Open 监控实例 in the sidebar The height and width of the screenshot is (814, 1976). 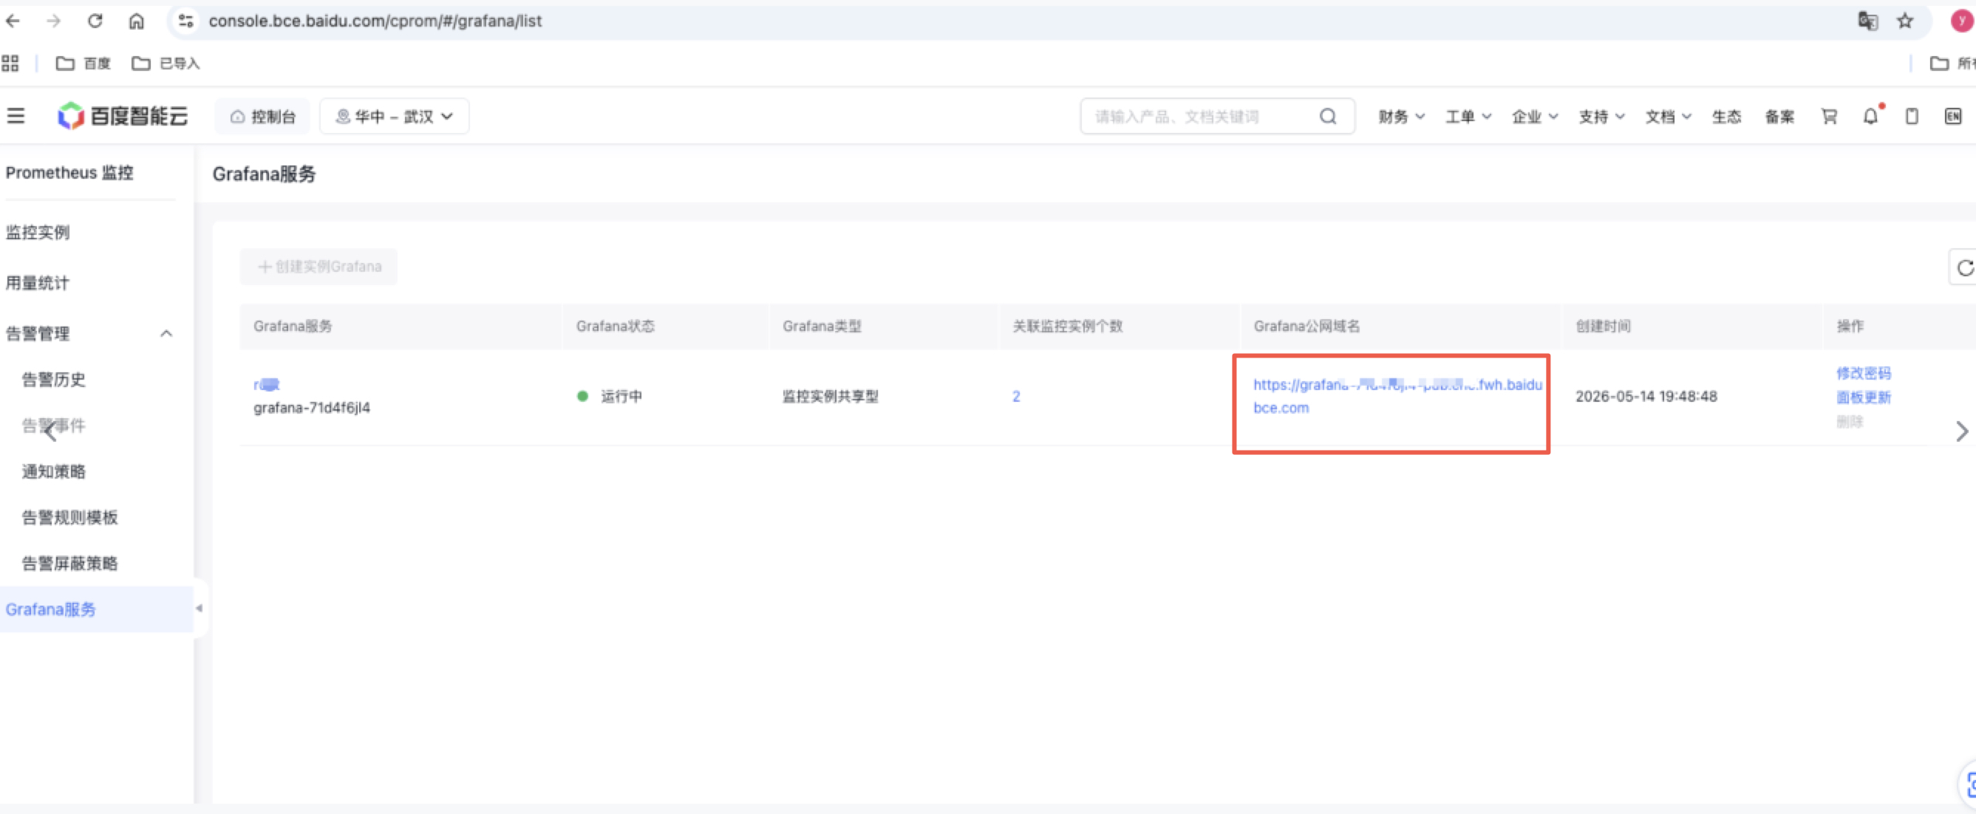[x=38, y=232]
